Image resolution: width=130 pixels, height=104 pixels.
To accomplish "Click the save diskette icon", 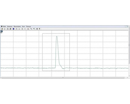I will (5, 29).
